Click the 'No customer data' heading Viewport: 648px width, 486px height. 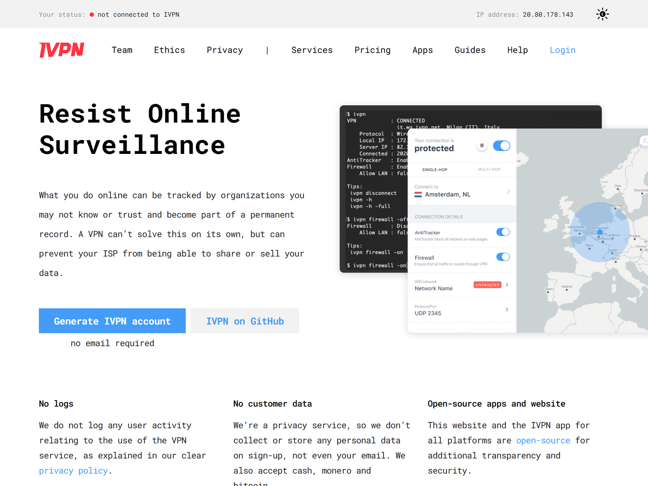[273, 404]
